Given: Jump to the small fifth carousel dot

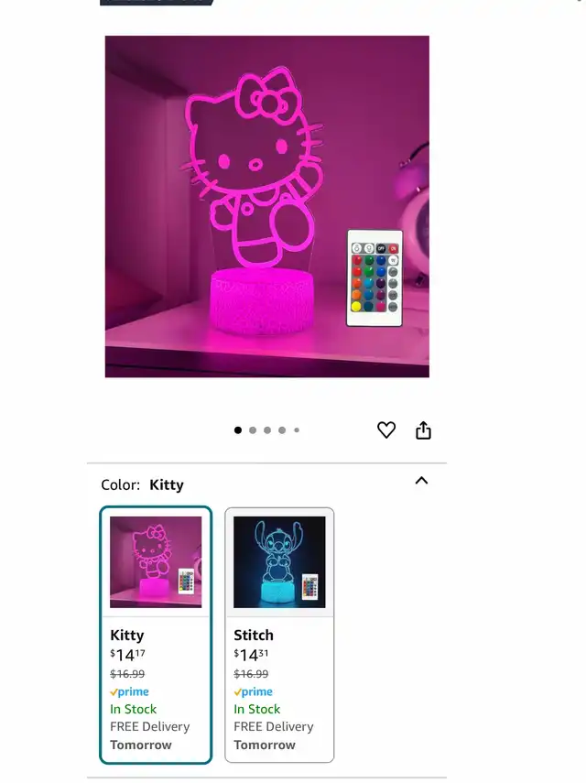Looking at the screenshot, I should pos(297,430).
